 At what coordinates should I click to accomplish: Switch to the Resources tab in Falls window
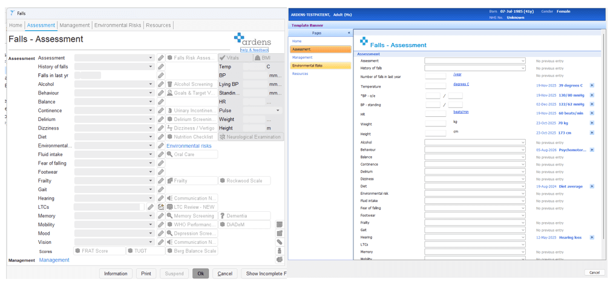pyautogui.click(x=159, y=25)
